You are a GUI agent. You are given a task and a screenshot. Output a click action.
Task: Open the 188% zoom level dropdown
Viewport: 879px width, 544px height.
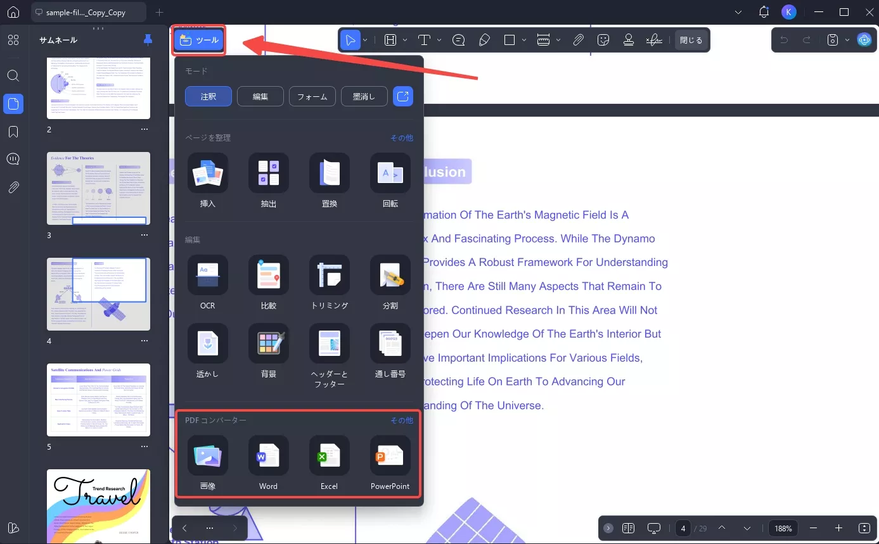coord(783,528)
